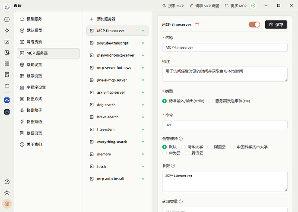Open the chat assistant sidebar icon

(7, 19)
